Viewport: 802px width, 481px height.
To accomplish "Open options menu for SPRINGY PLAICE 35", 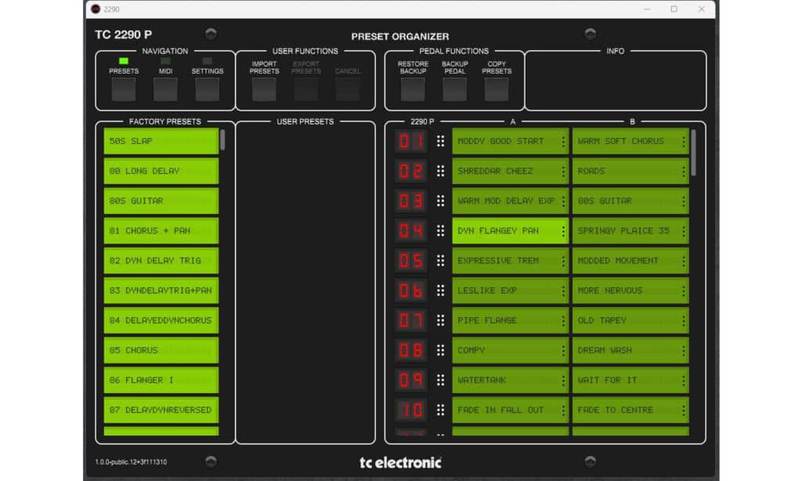I will 683,231.
